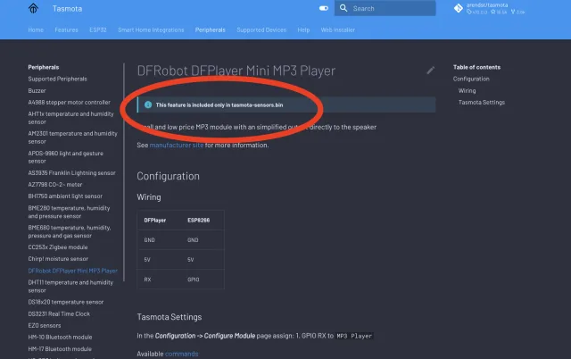
Task: Click the DFPlayer table column header
Action: click(154, 221)
